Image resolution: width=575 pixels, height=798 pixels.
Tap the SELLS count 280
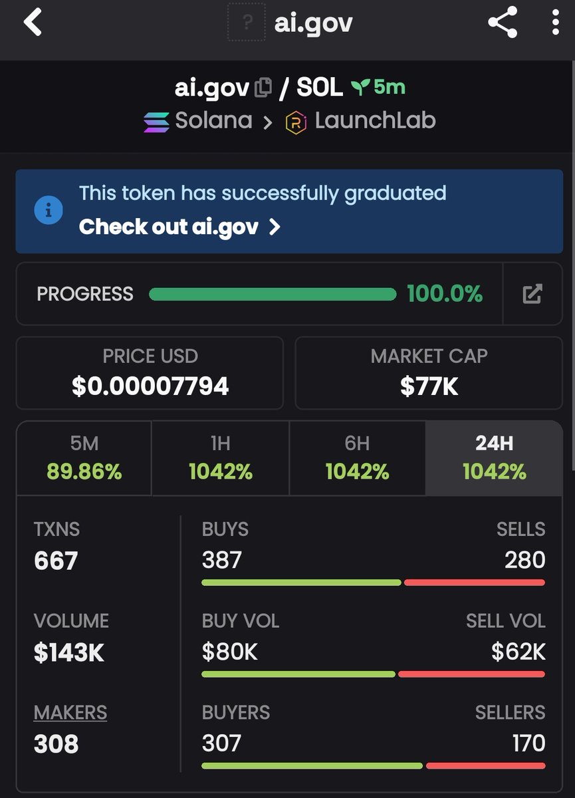click(524, 560)
